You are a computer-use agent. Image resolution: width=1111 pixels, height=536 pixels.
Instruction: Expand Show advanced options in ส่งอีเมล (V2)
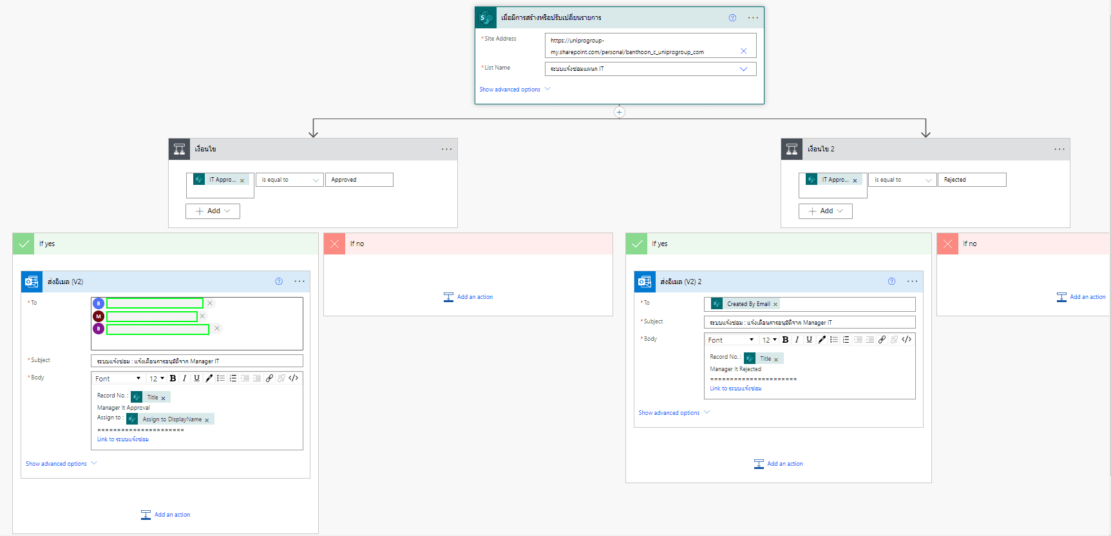tap(61, 464)
